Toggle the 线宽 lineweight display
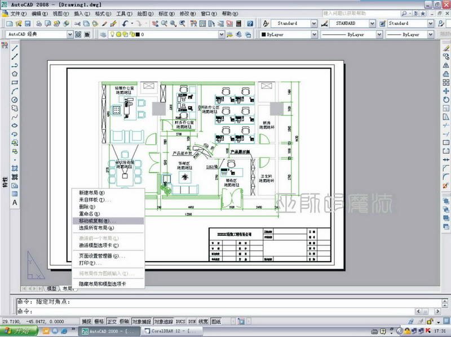 [204, 321]
